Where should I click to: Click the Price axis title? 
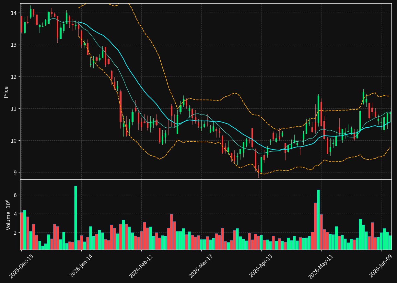click(x=6, y=92)
